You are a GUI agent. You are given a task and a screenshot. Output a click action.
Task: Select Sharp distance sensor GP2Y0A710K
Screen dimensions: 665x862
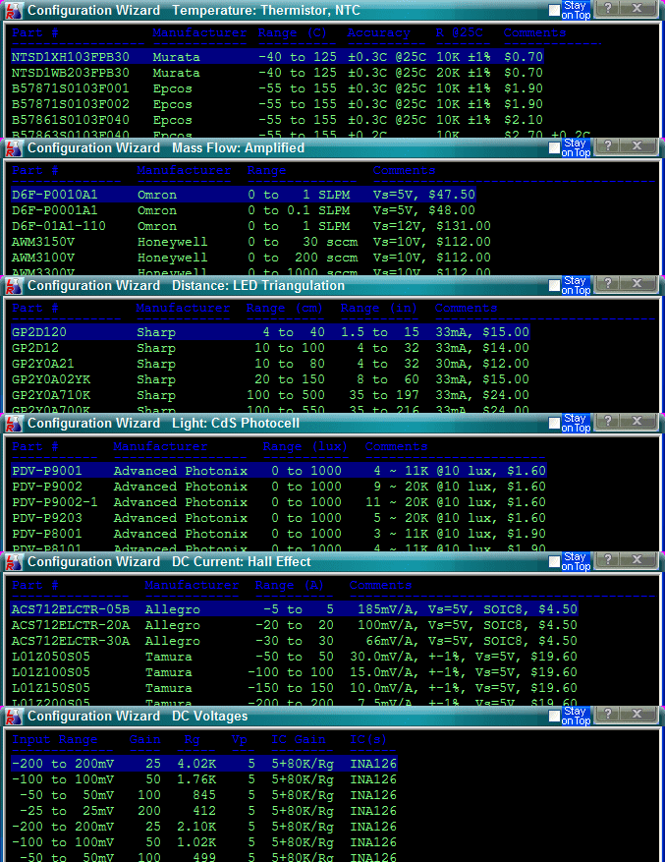[270, 395]
